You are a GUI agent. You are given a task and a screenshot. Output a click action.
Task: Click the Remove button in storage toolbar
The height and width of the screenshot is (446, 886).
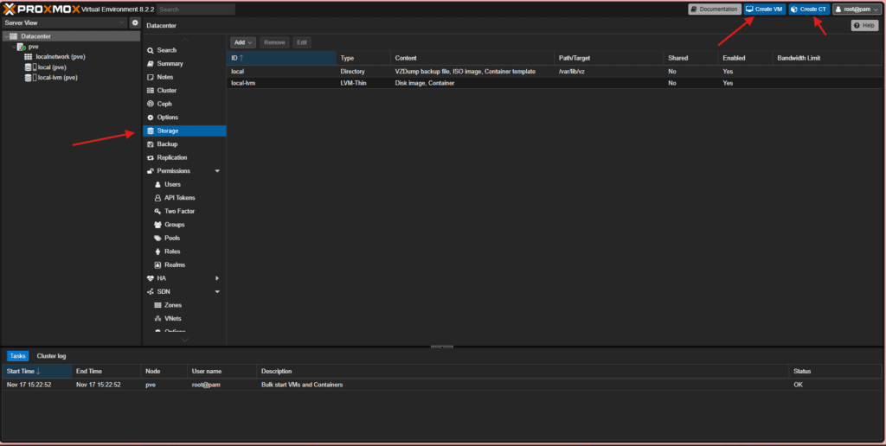point(274,42)
